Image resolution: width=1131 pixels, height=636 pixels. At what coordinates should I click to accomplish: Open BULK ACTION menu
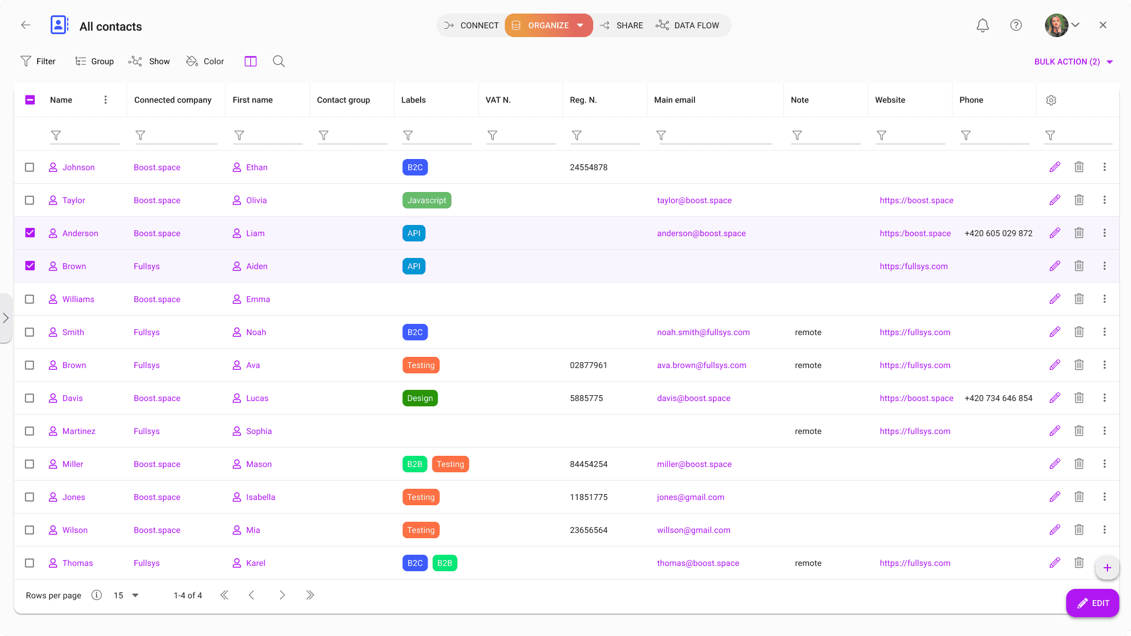[x=1073, y=61]
